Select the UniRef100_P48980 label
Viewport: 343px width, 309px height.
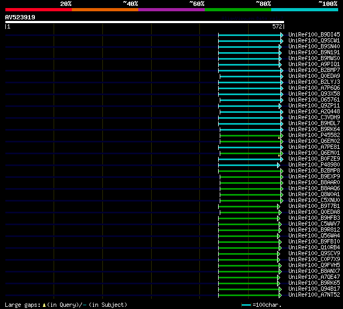tap(314, 165)
